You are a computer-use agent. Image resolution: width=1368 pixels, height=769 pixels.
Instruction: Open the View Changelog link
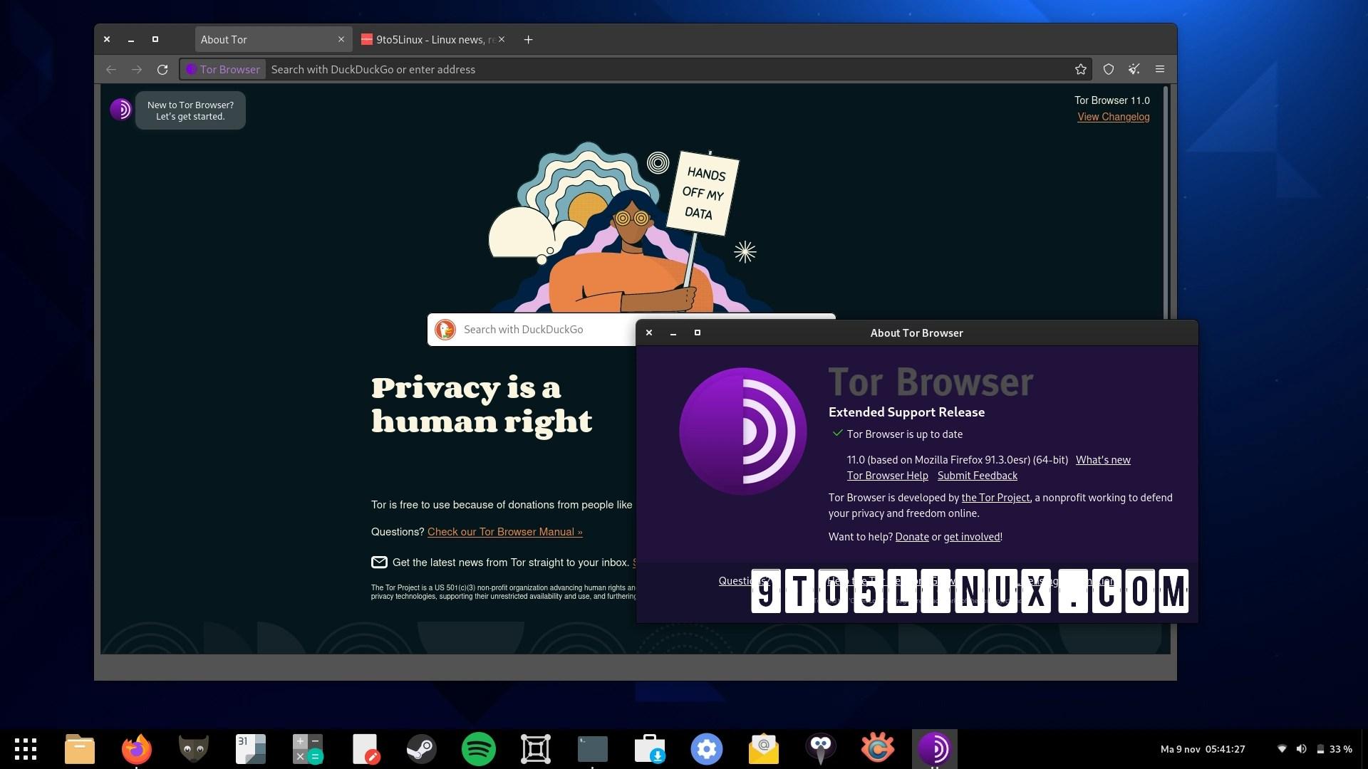[1113, 117]
